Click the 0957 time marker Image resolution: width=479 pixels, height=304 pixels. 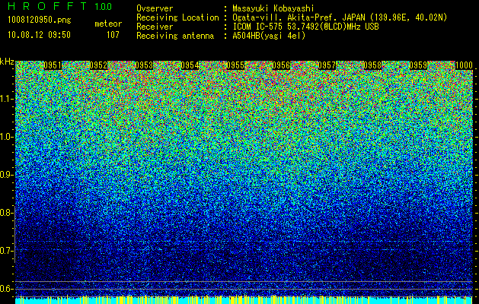click(x=327, y=65)
